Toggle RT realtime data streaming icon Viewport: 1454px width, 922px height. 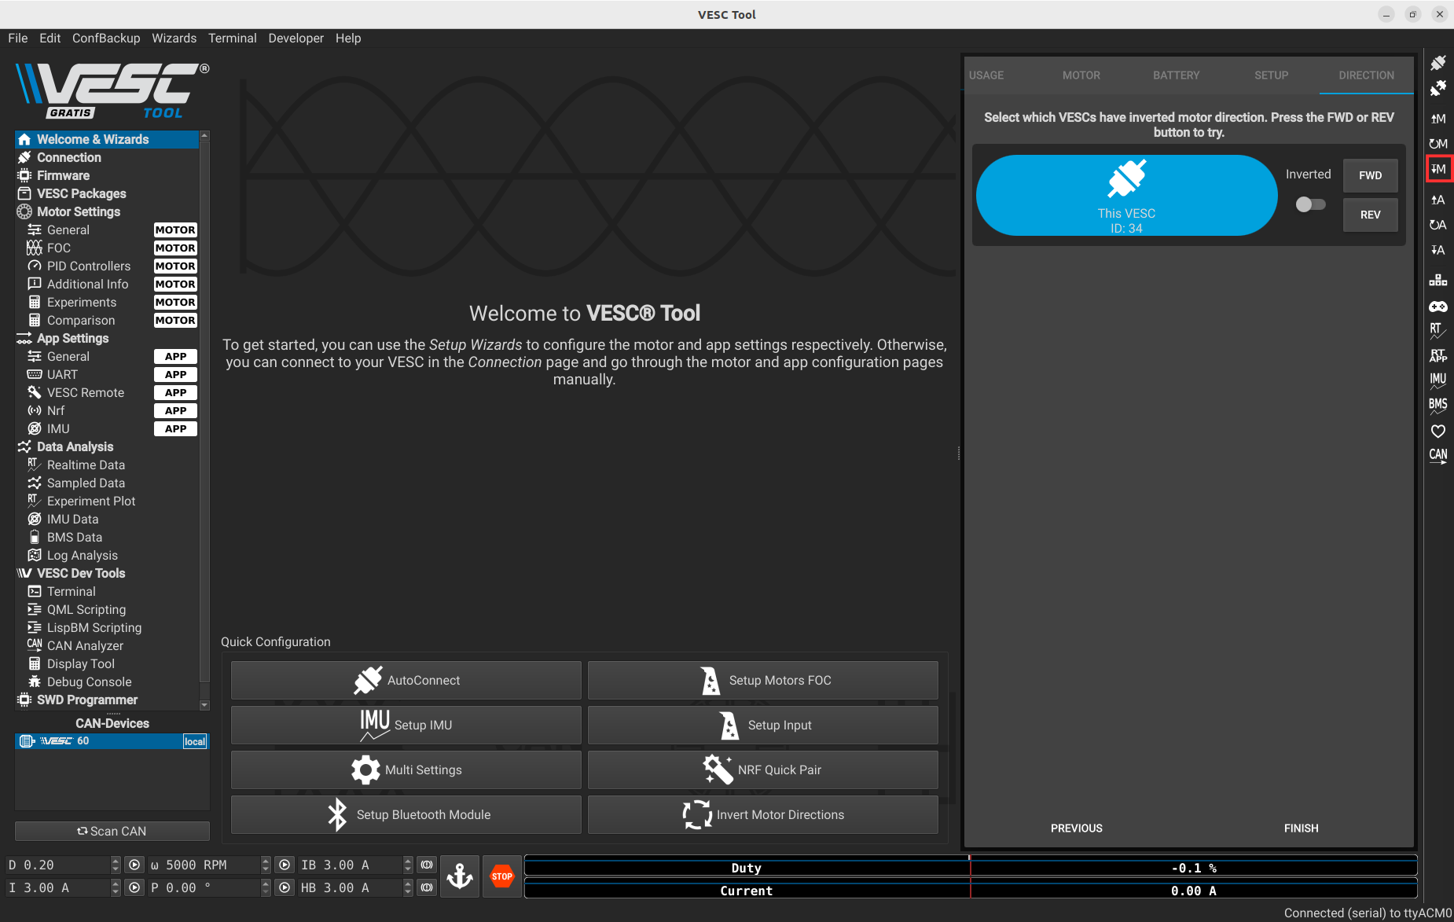pos(1437,331)
